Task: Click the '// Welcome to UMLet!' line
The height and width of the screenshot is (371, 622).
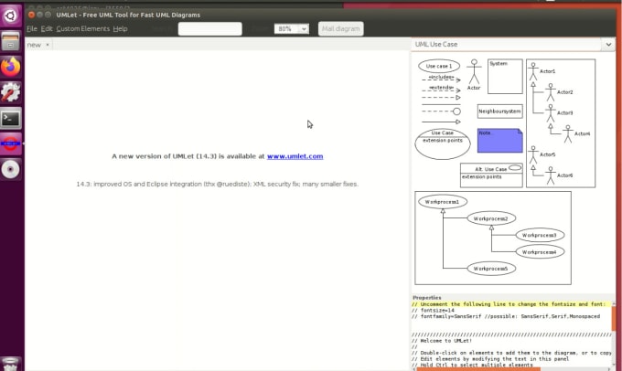Action: point(442,341)
